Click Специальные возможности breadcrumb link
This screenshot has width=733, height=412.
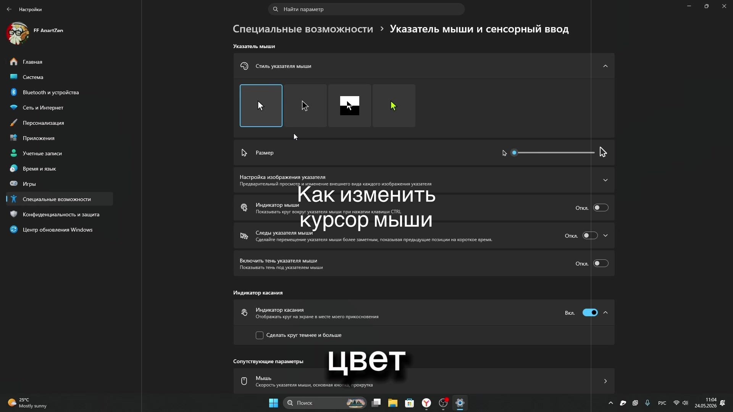coord(303,29)
